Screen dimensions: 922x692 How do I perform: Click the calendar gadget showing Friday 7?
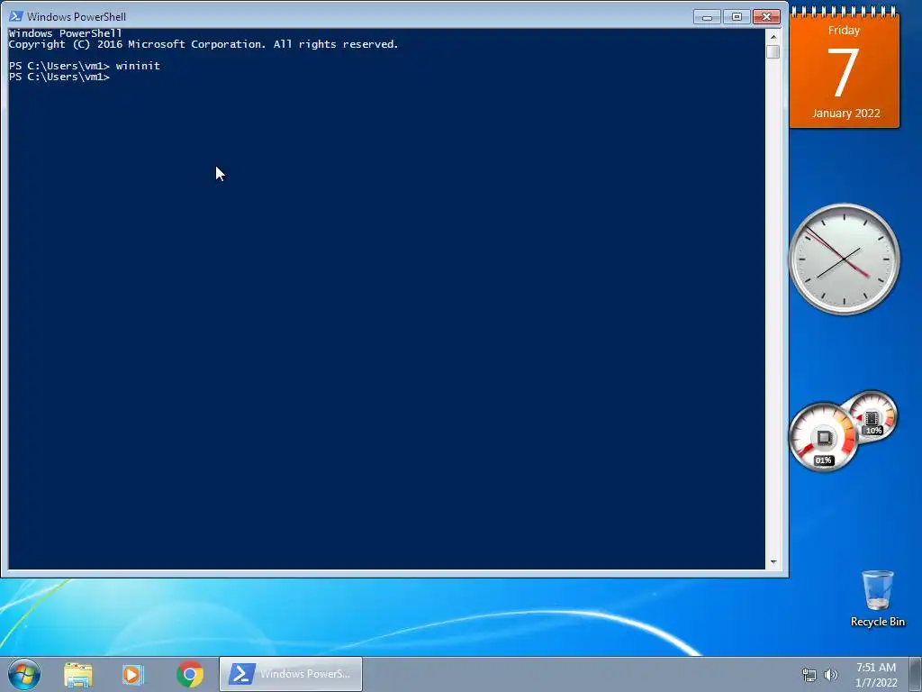845,67
